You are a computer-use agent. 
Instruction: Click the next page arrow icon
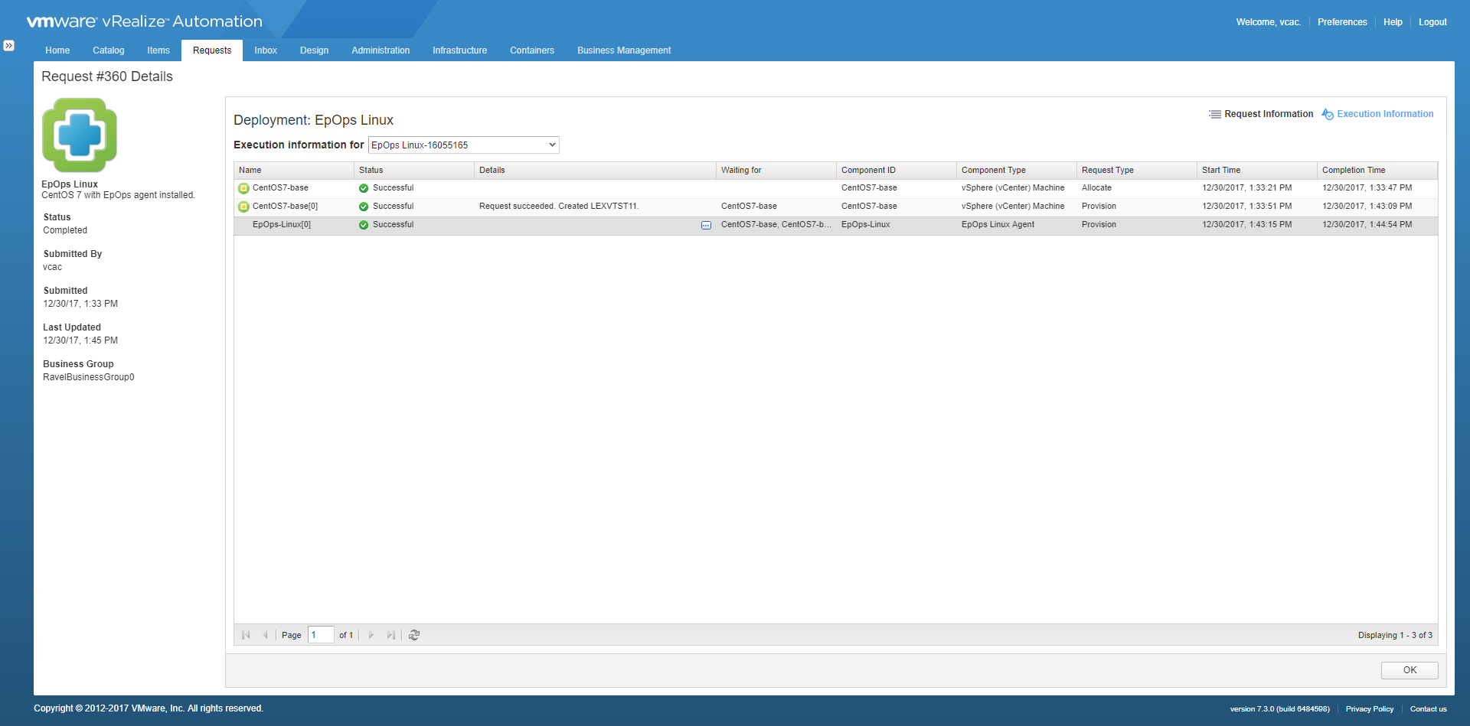[371, 635]
